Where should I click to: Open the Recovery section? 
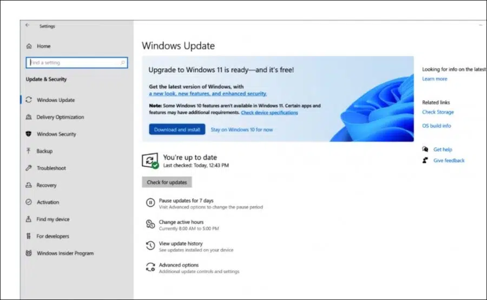click(x=47, y=185)
